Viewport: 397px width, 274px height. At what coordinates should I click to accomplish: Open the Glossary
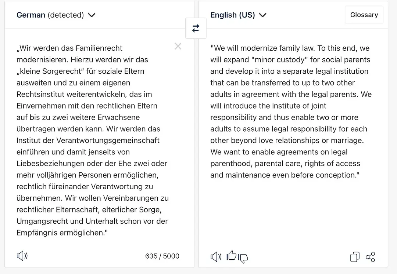click(x=364, y=15)
